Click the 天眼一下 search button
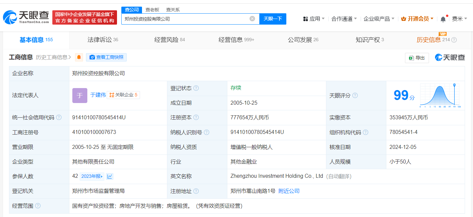The image size is (473, 217). (273, 19)
